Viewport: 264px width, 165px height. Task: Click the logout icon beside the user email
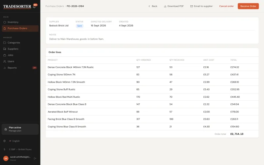point(35,158)
